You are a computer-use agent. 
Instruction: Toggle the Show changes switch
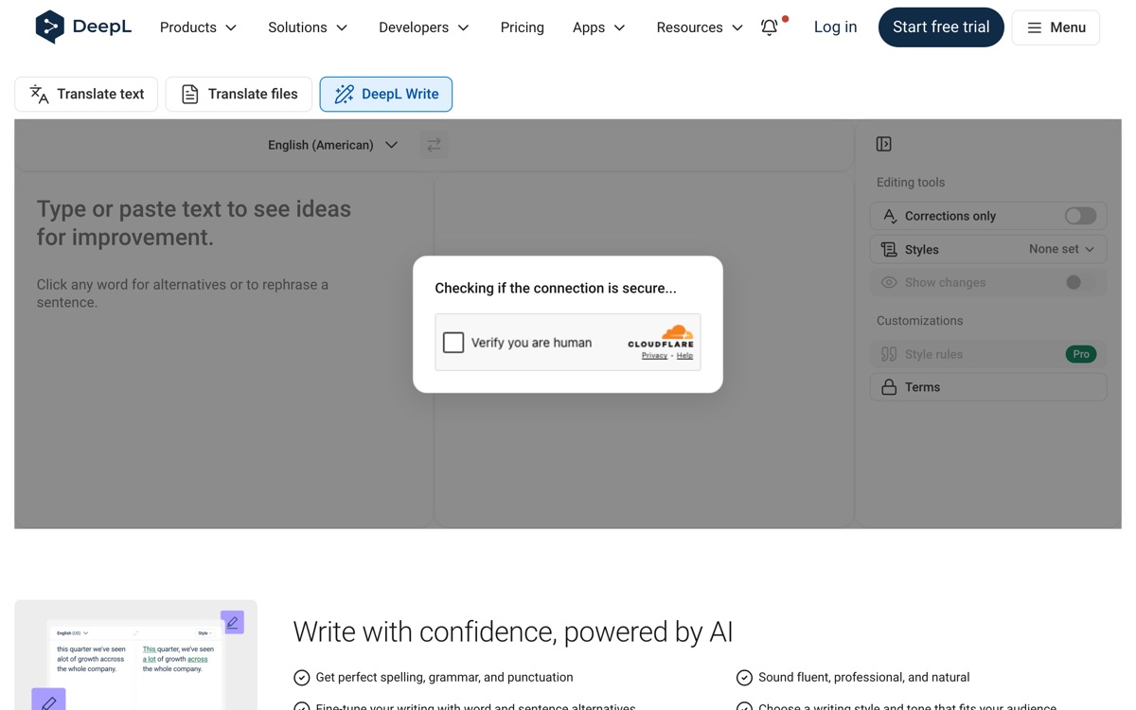click(1080, 282)
